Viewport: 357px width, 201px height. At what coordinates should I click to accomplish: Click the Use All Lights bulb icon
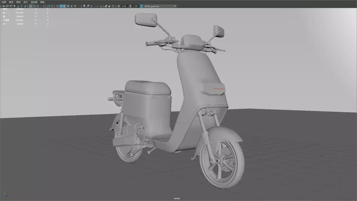[x=75, y=6]
